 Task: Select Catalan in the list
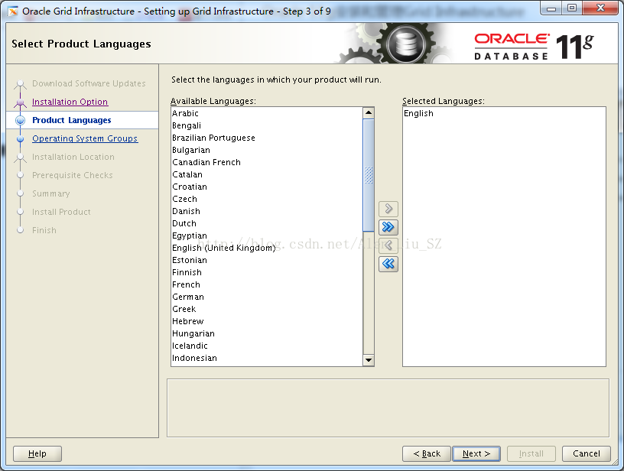pyautogui.click(x=267, y=174)
